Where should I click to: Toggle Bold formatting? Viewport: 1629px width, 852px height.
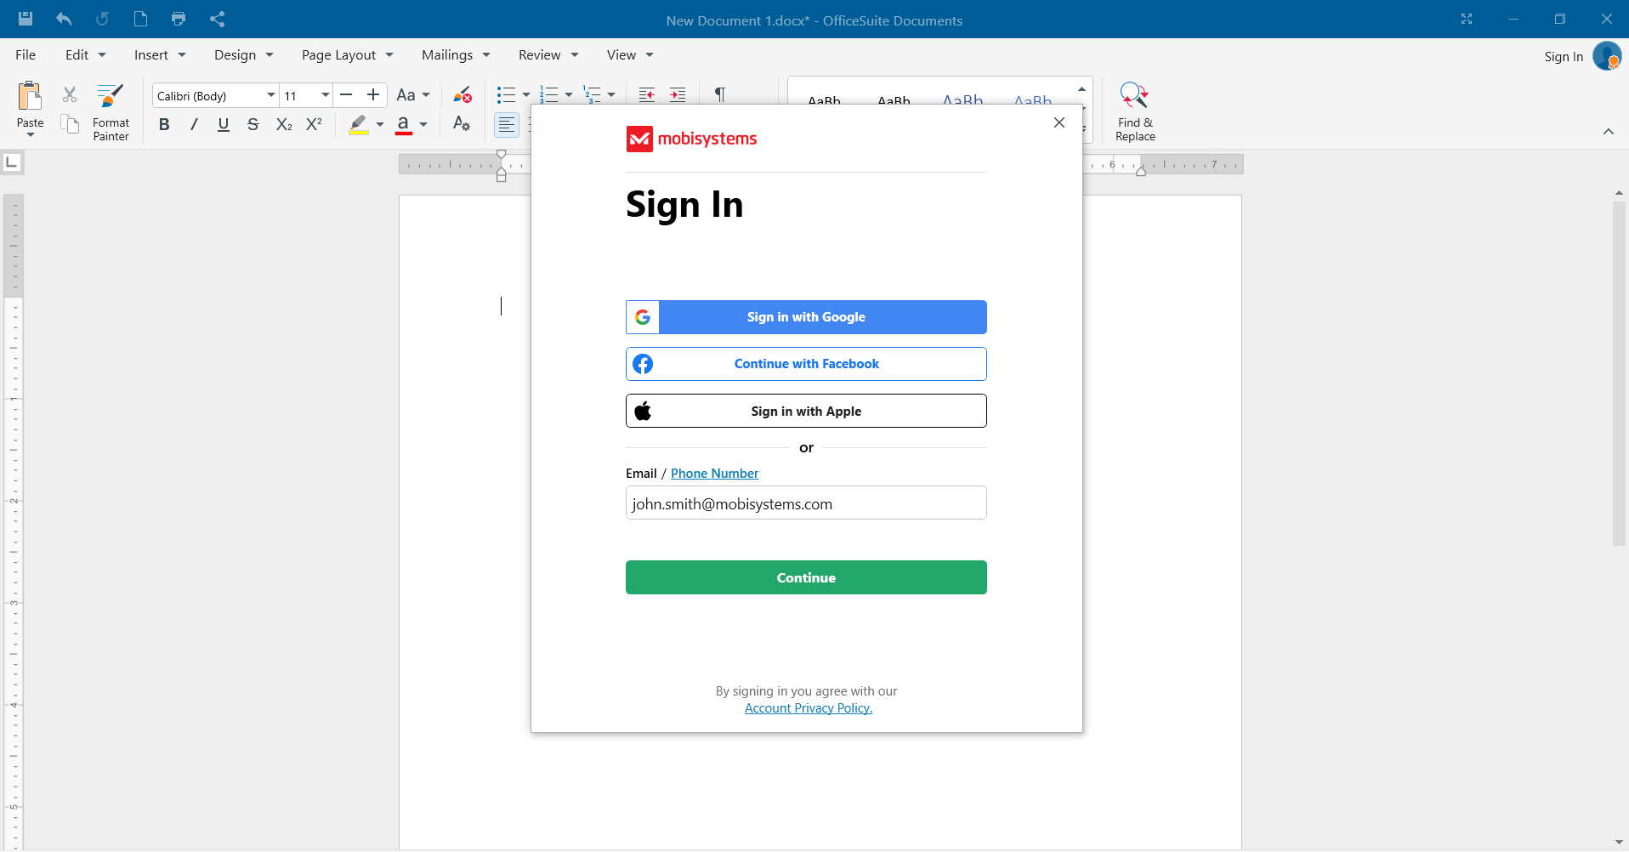coord(164,124)
